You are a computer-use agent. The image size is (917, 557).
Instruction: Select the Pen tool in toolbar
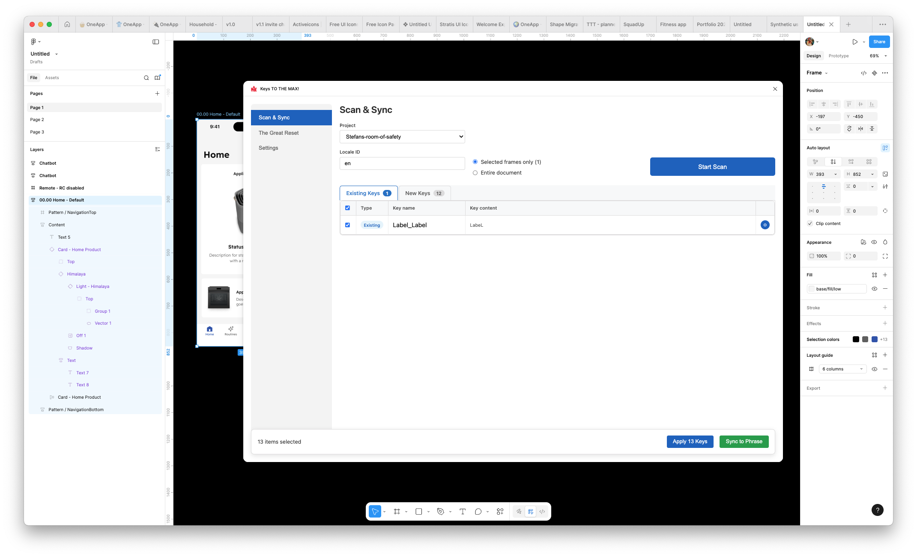tap(440, 511)
